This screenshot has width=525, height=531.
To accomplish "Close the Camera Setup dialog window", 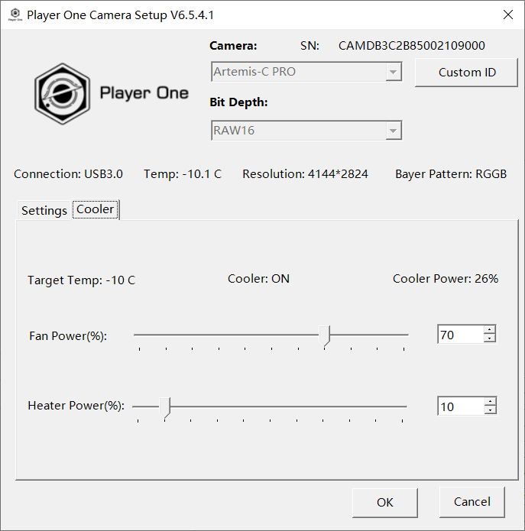I will tap(507, 15).
